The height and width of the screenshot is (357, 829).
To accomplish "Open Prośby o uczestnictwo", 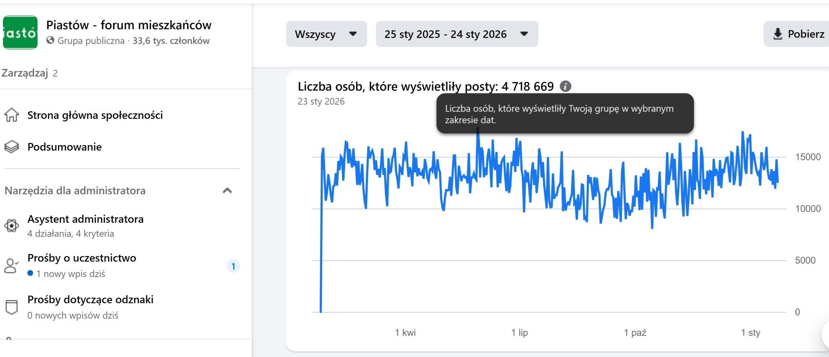I will (x=82, y=258).
